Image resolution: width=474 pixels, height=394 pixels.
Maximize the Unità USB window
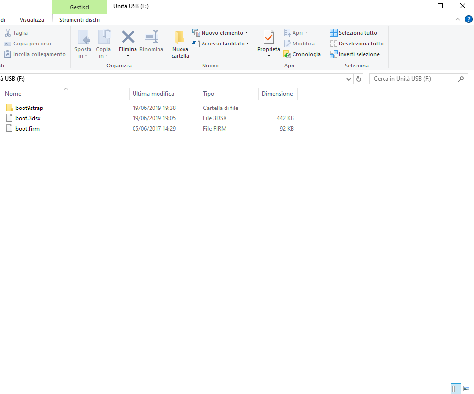tap(440, 6)
